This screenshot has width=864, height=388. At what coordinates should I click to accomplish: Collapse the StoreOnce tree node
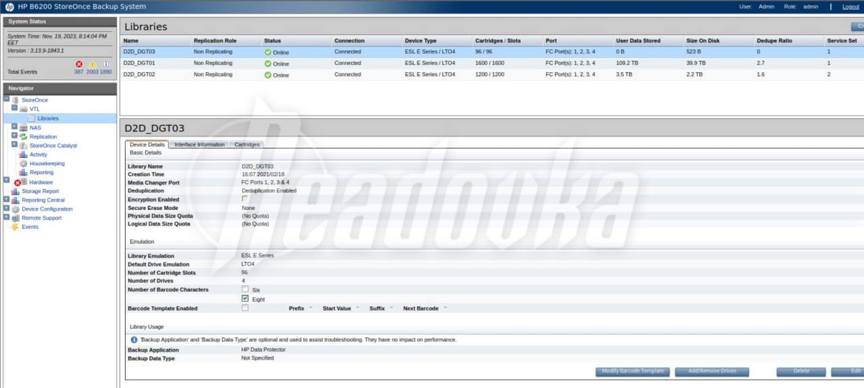tap(7, 99)
